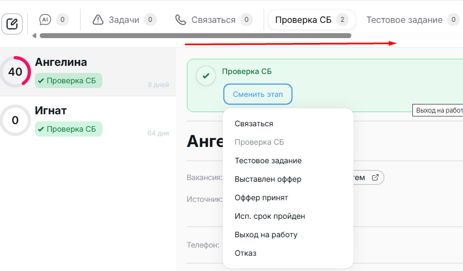Click the green checkmark circle icon
This screenshot has height=271, width=463.
pos(205,76)
